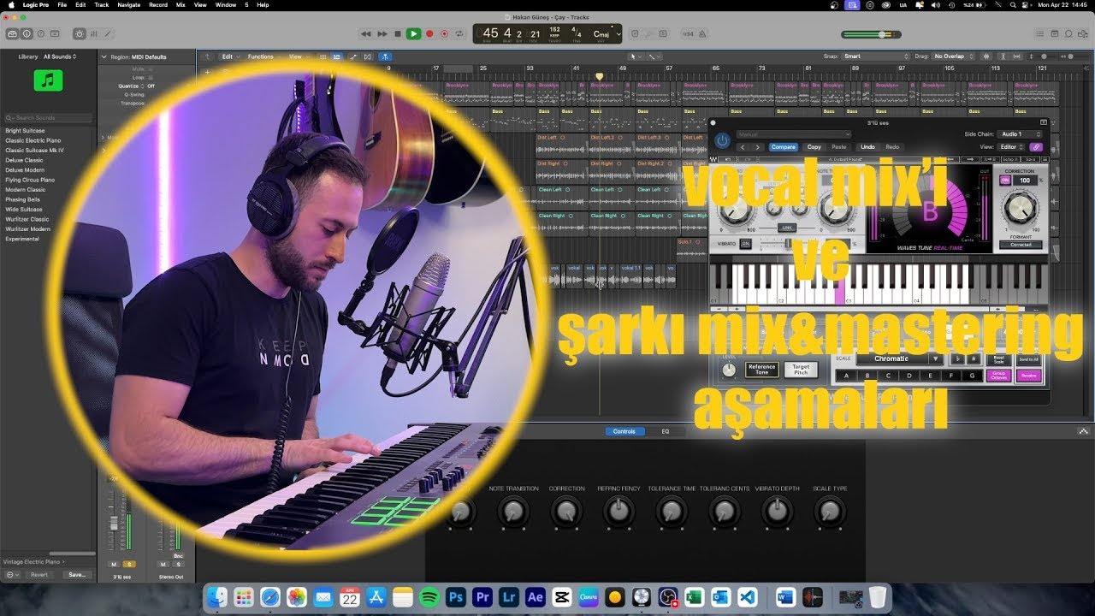Open the Loop Browser icon
This screenshot has width=1095, height=616.
coord(1068,34)
